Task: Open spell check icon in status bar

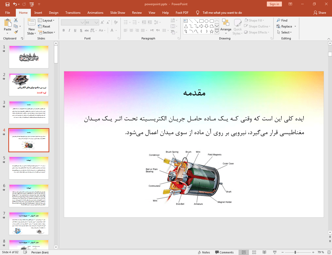Action: pos(25,252)
